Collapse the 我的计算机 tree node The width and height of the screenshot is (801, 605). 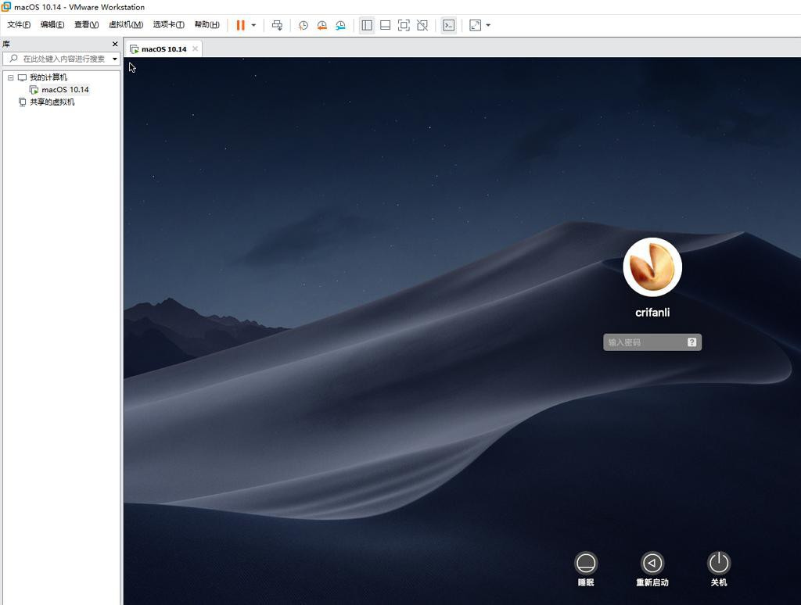pyautogui.click(x=10, y=77)
